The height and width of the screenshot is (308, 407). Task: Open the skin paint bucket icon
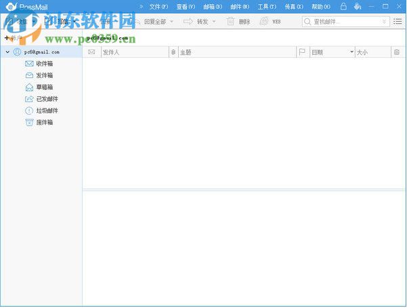click(358, 6)
